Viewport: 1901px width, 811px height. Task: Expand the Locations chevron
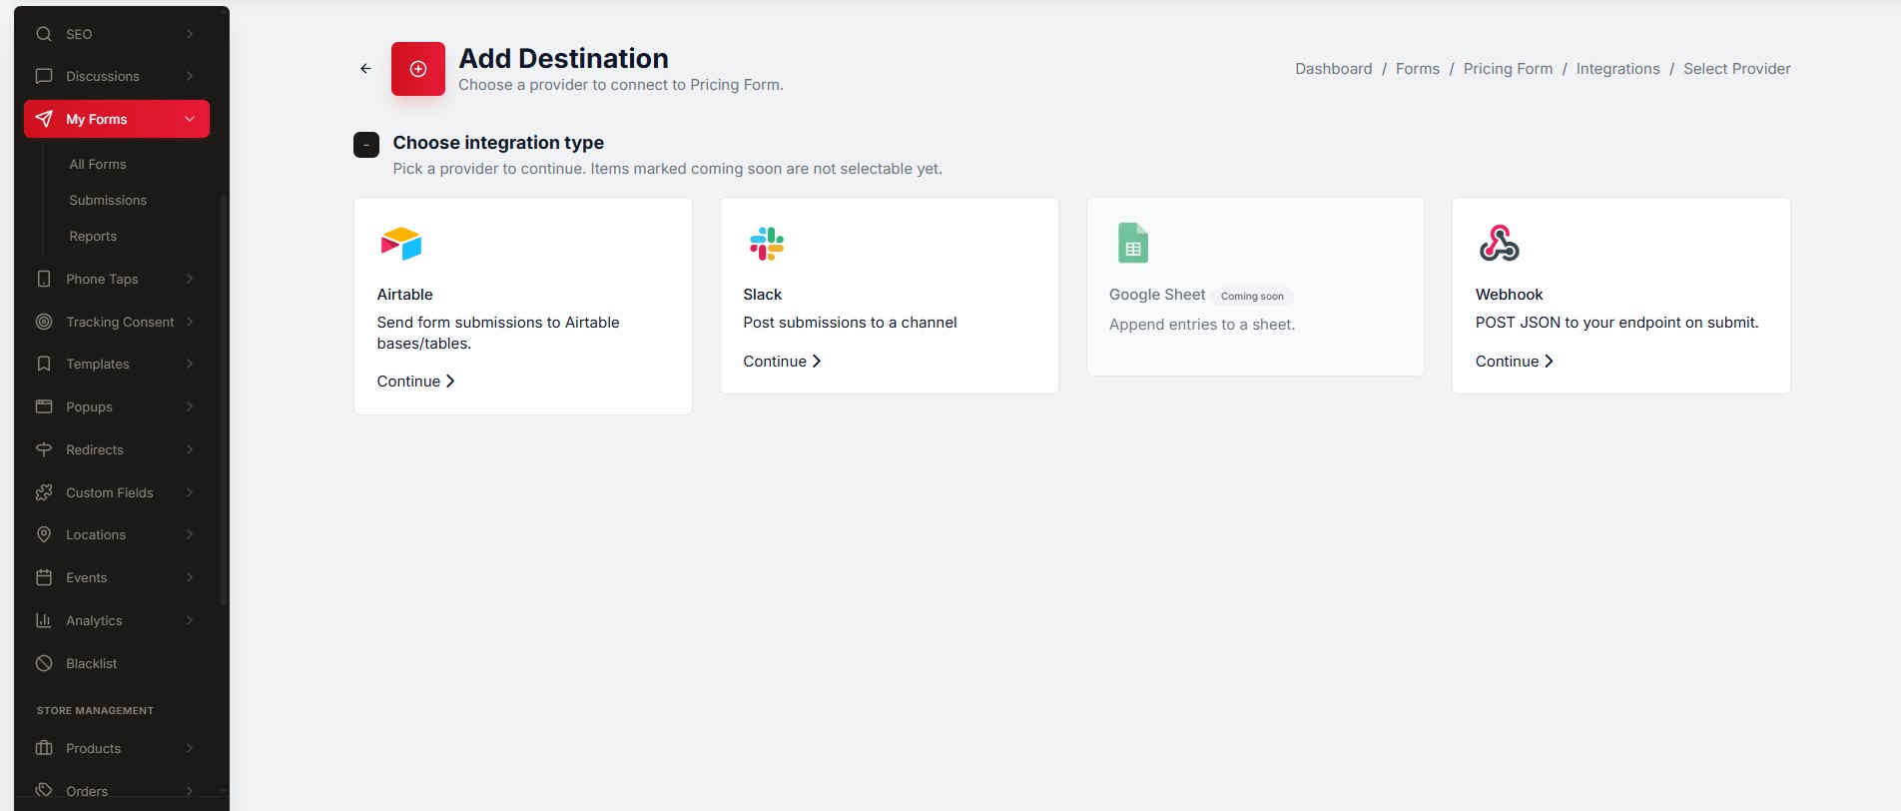(190, 534)
